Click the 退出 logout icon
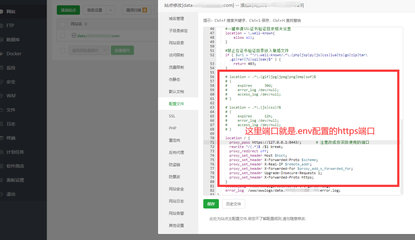Viewport: 415px width, 240px height. click(x=1, y=194)
